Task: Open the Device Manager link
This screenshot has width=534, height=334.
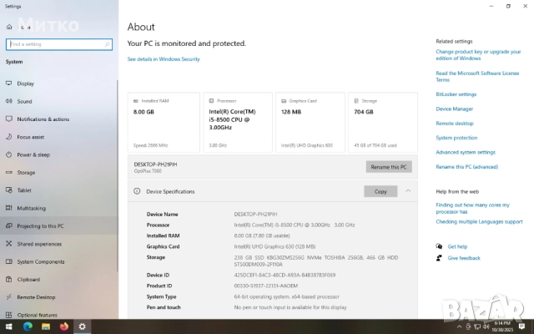Action: point(454,109)
